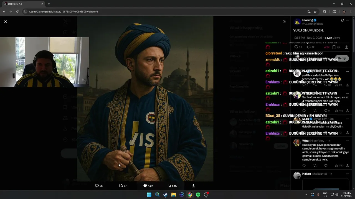This screenshot has height=199, width=355.
Task: Open more options on Wizz's reply
Action: point(348,141)
